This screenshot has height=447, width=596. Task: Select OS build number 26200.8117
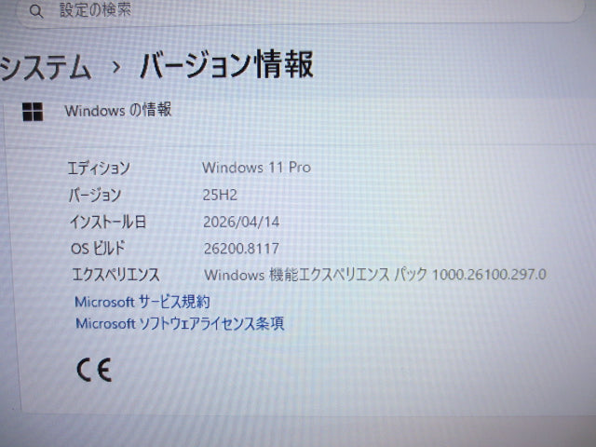pyautogui.click(x=241, y=249)
